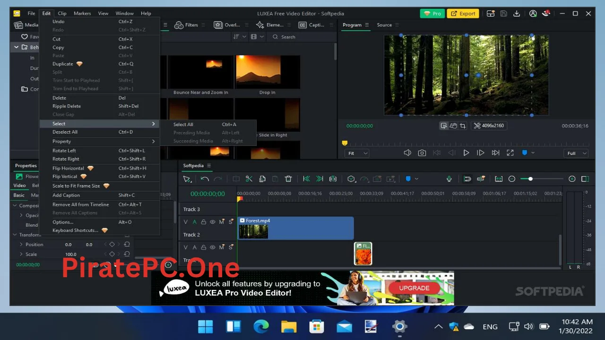Take a snapshot with the camera icon

click(x=422, y=153)
